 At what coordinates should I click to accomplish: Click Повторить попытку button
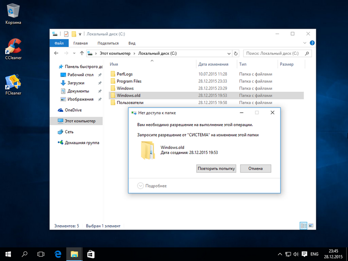coord(216,168)
